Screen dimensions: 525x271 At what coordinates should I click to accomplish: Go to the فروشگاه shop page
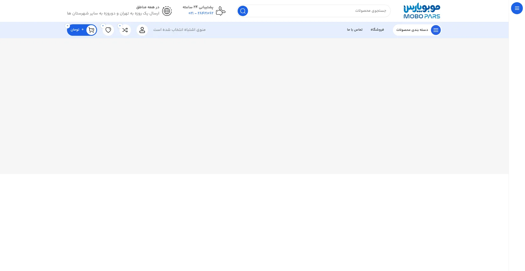coord(377,29)
